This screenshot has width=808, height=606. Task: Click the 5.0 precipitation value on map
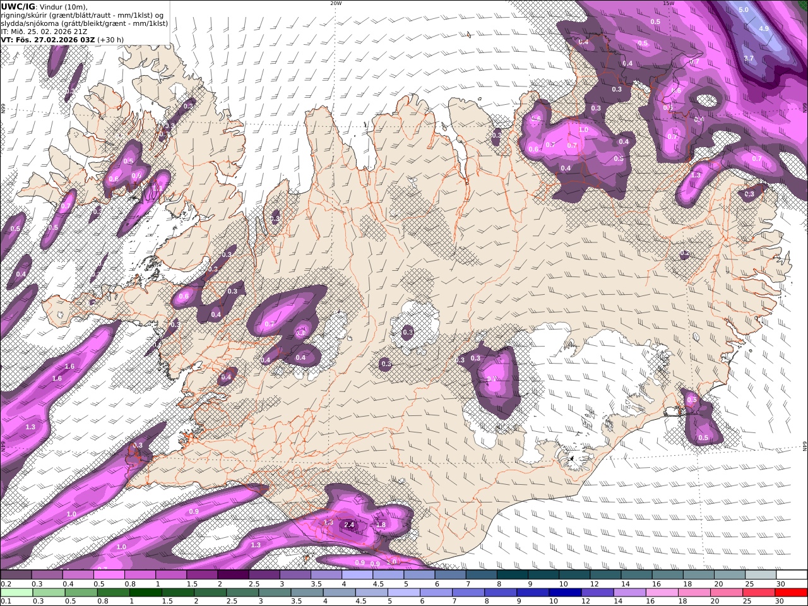coord(744,9)
